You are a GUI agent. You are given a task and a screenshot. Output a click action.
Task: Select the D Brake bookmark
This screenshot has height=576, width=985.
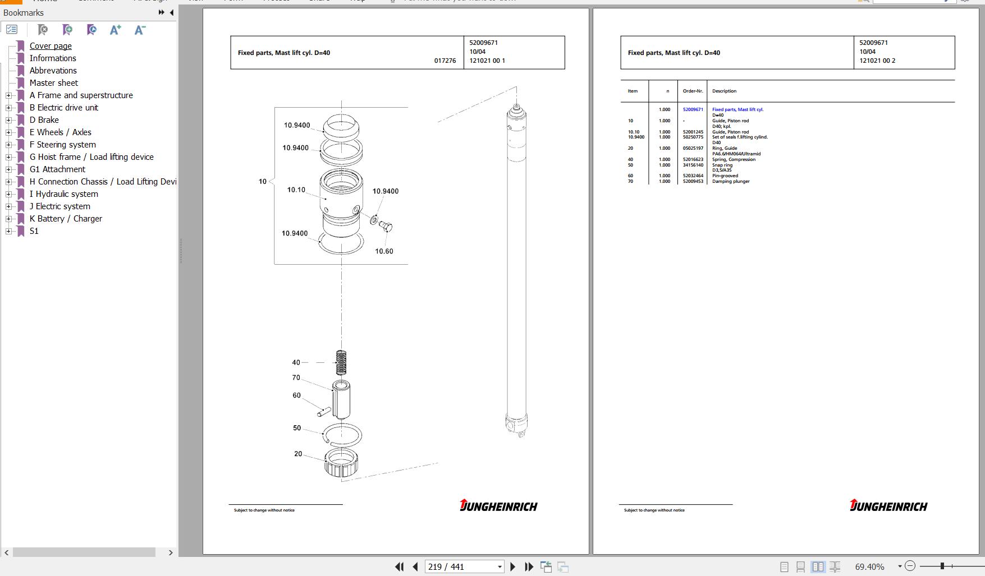click(44, 120)
